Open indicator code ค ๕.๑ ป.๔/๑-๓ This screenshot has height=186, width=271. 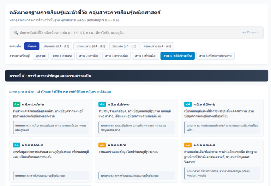click(119, 104)
